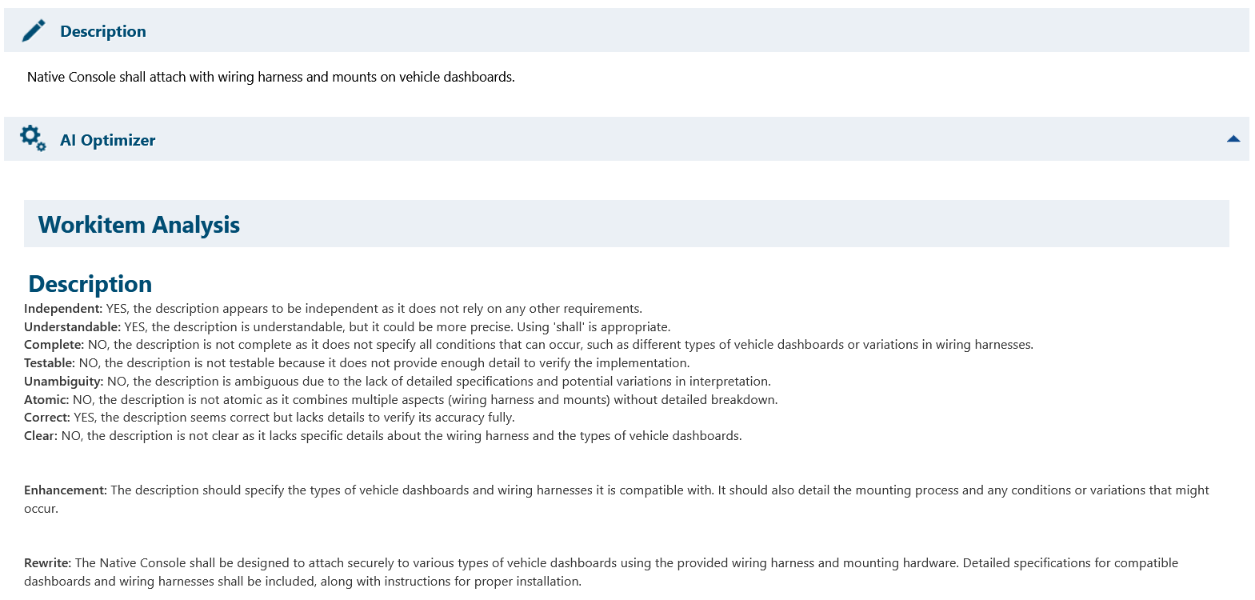Click the Description subheading under Workitem Analysis
Screen dimensions: 1255x600
[x=90, y=284]
